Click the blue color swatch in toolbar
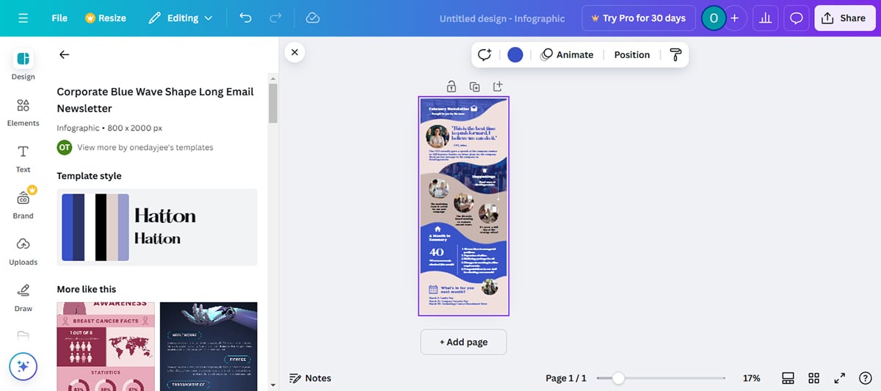This screenshot has height=391, width=881. [515, 55]
